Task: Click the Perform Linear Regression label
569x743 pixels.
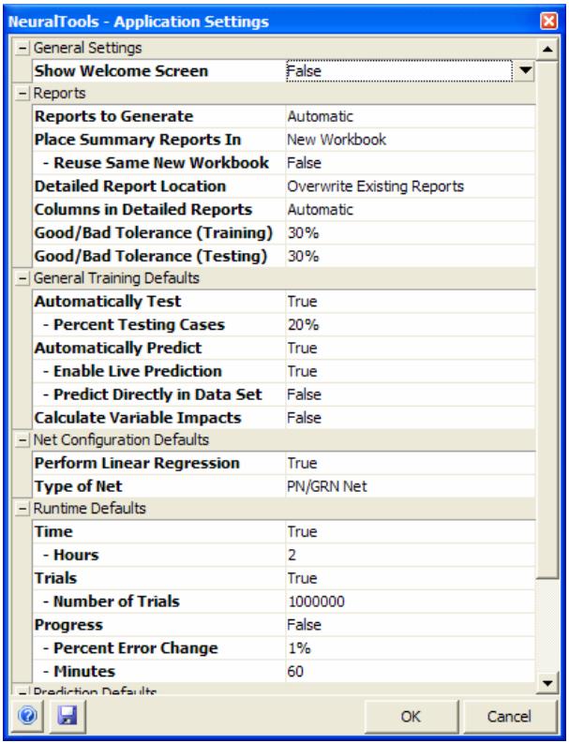Action: pyautogui.click(x=137, y=463)
